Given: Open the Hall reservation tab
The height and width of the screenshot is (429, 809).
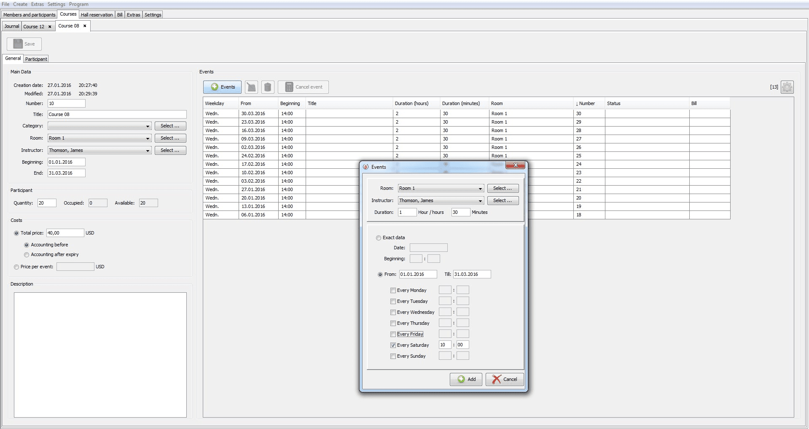Looking at the screenshot, I should [x=97, y=15].
